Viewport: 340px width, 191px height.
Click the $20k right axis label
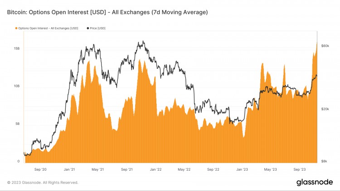point(325,109)
